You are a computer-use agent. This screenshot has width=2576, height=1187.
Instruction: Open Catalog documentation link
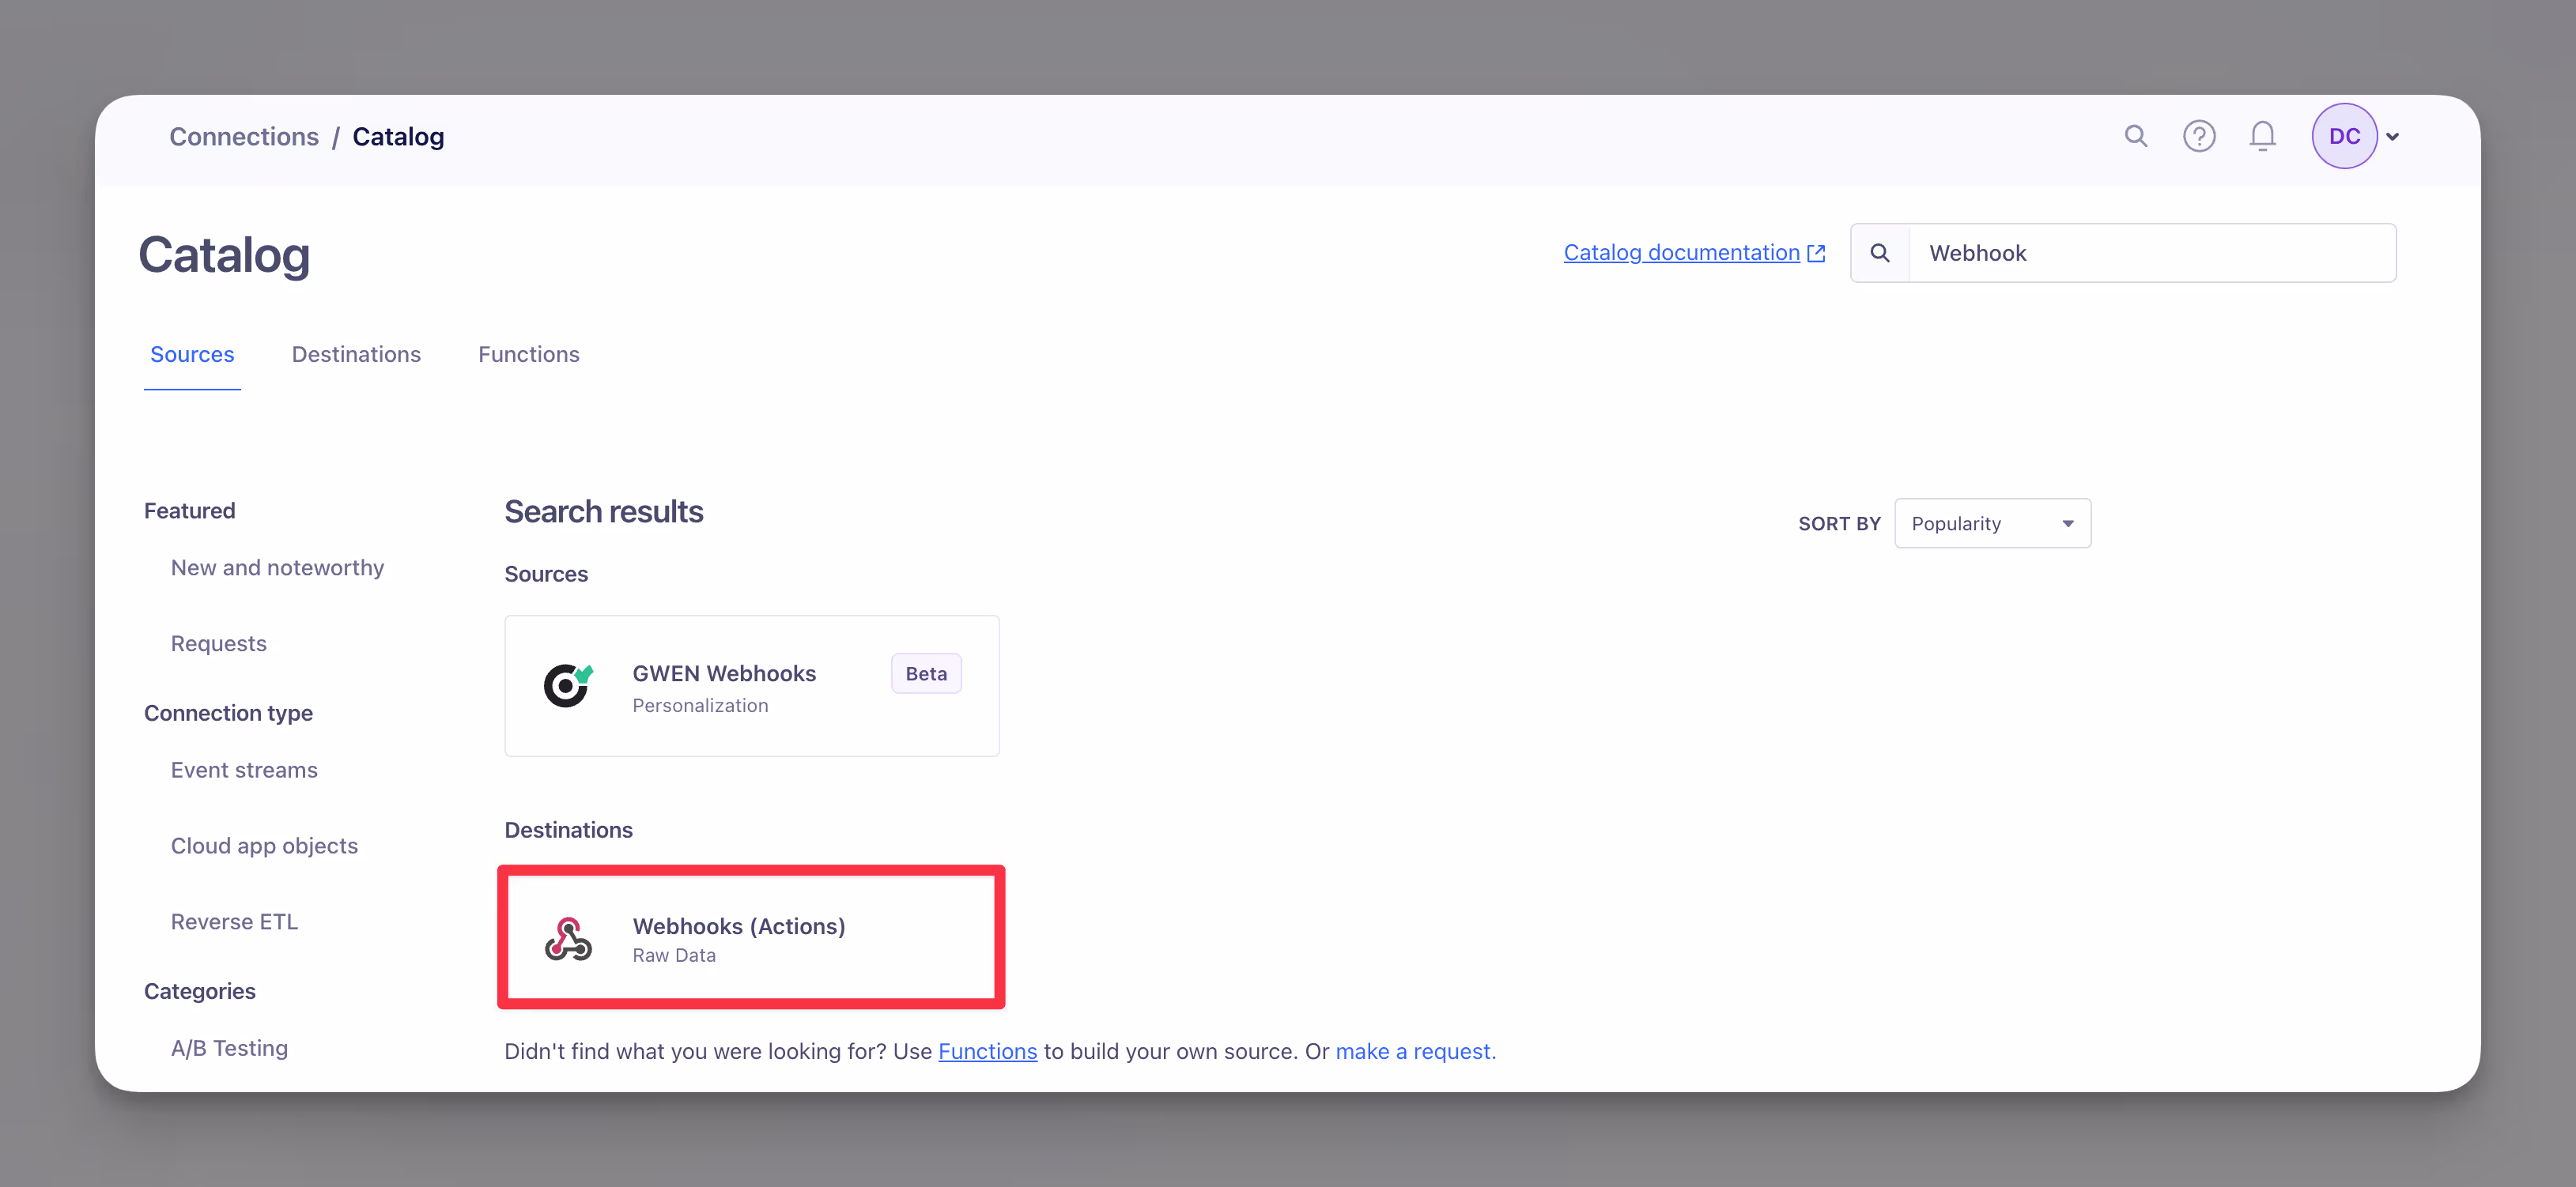click(1681, 253)
